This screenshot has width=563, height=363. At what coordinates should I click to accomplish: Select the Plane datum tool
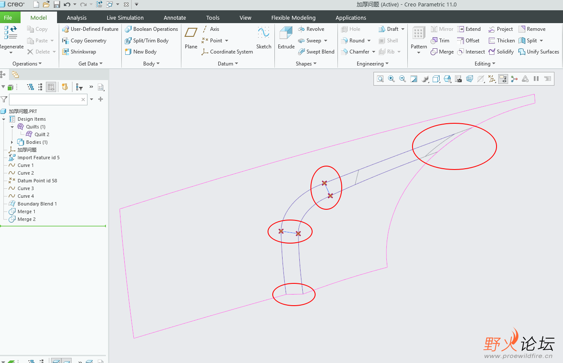point(191,38)
